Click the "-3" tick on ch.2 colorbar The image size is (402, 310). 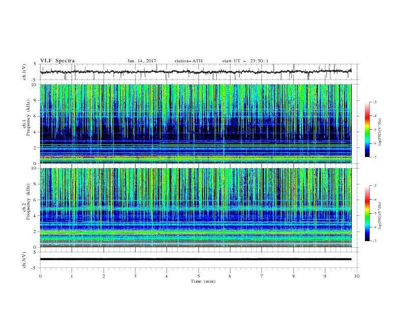pos(375,186)
